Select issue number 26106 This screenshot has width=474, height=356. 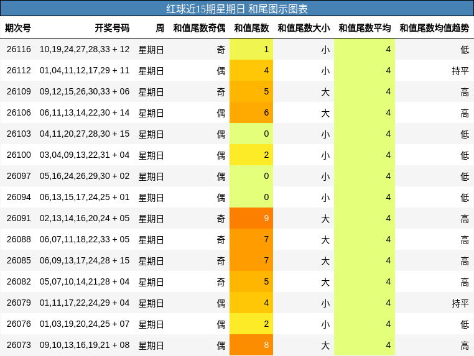click(x=19, y=112)
